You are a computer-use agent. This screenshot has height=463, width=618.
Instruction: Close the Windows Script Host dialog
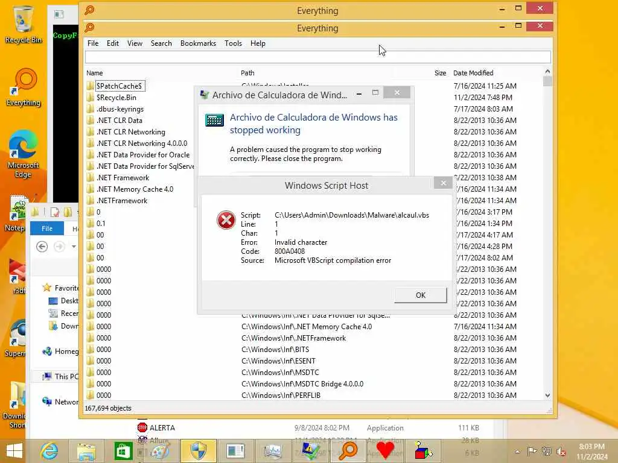point(443,183)
